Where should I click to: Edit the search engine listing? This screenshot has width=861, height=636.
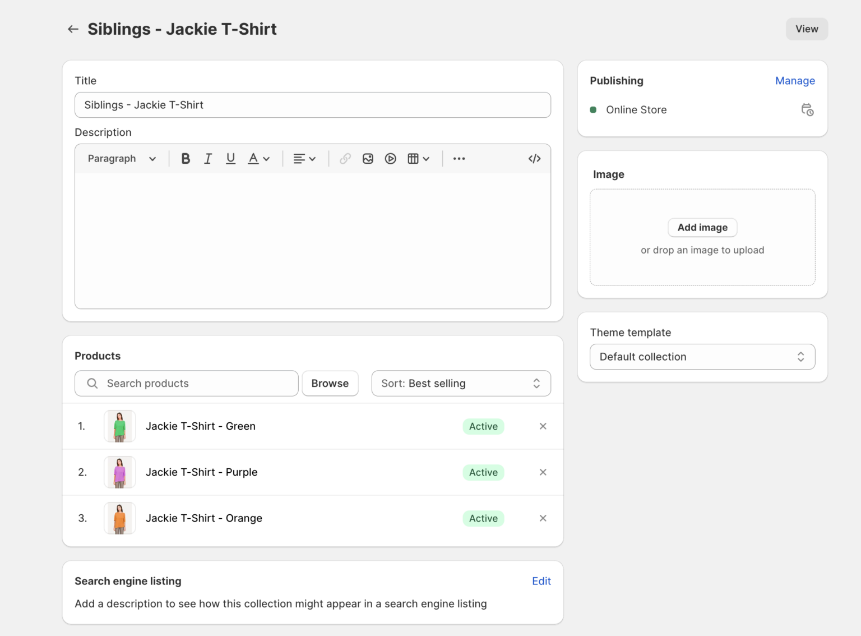tap(540, 581)
